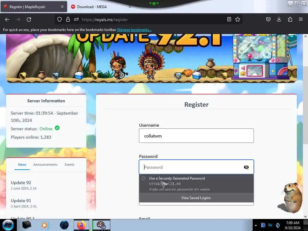Open the Extensions puzzle-piece icon

coord(290,19)
